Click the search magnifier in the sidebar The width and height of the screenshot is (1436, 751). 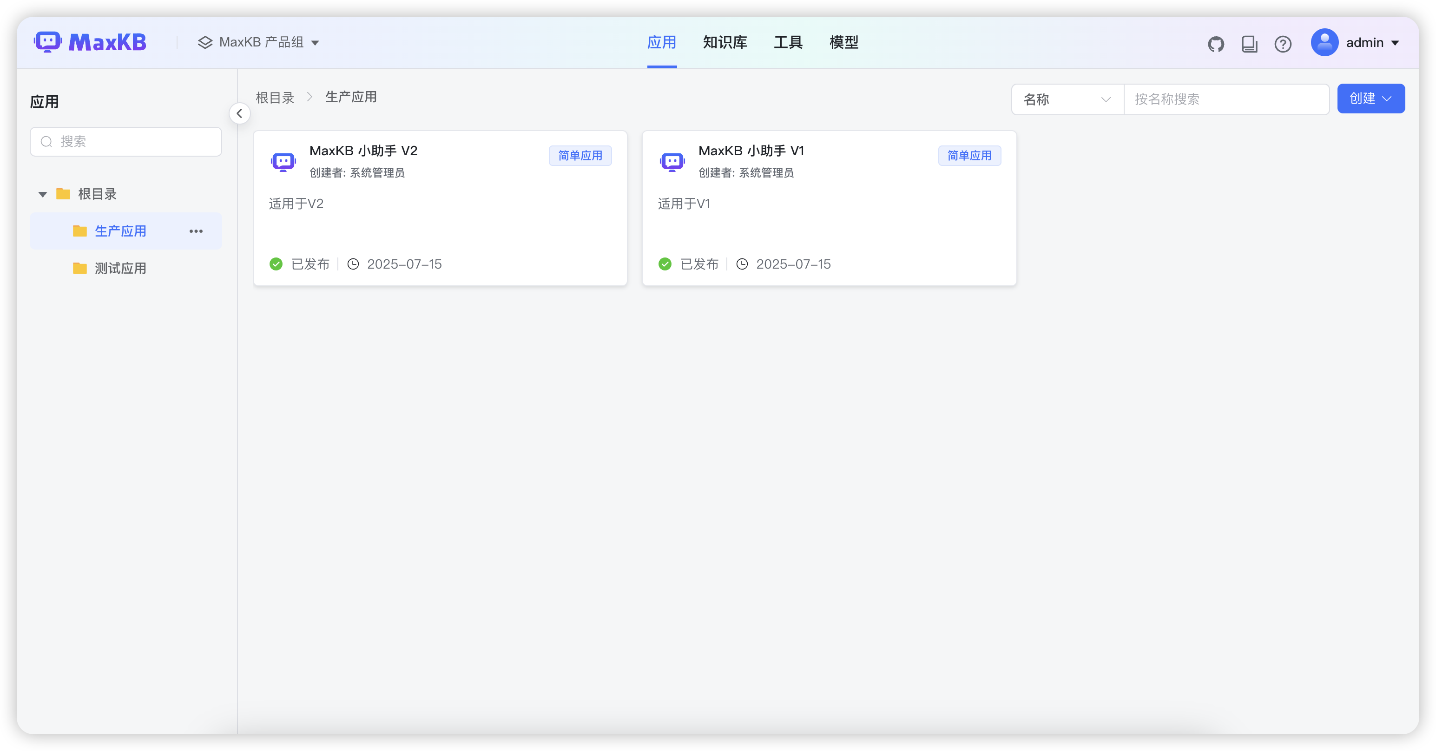coord(47,142)
